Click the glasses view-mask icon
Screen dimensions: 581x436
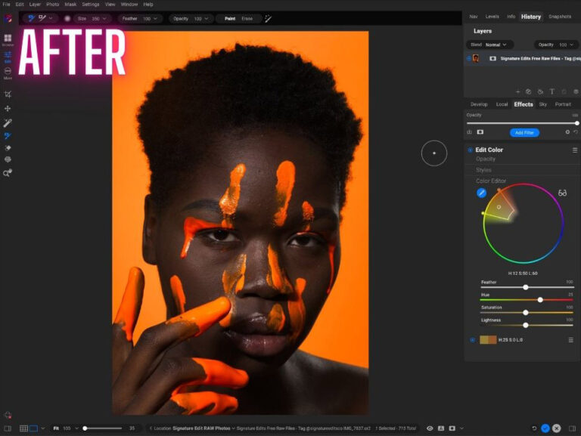(x=562, y=193)
